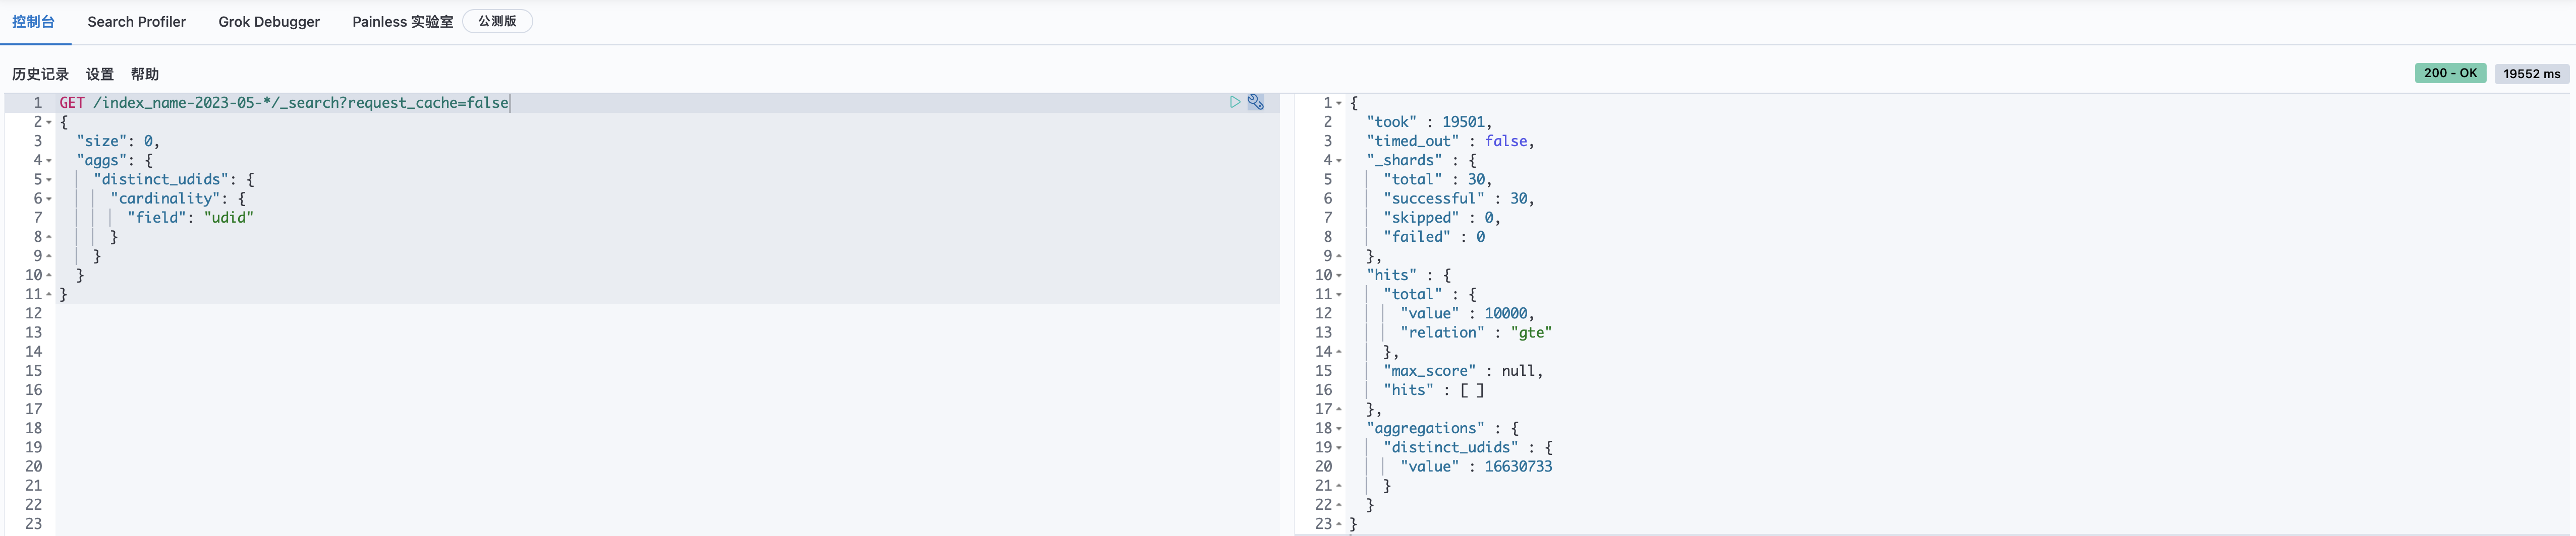Click the "size": 0 line in request
Image resolution: width=2576 pixels, height=536 pixels.
118,141
